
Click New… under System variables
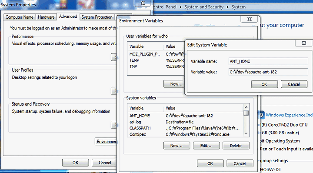[x=176, y=146]
